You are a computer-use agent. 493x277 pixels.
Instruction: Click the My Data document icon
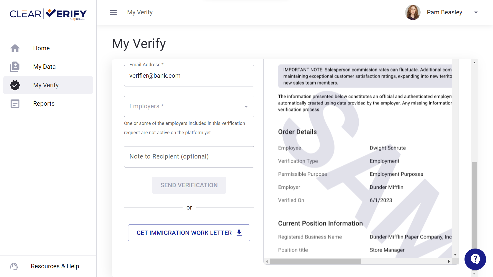point(15,67)
